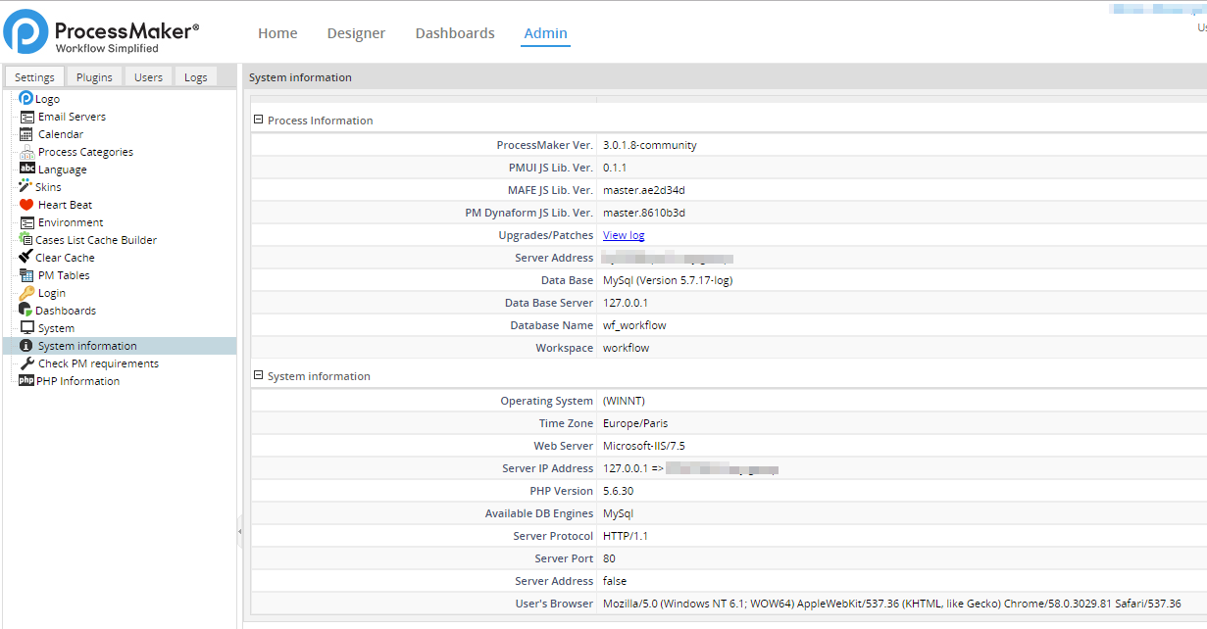The height and width of the screenshot is (629, 1207).
Task: Click the Dashboards pie icon
Action: [x=26, y=310]
